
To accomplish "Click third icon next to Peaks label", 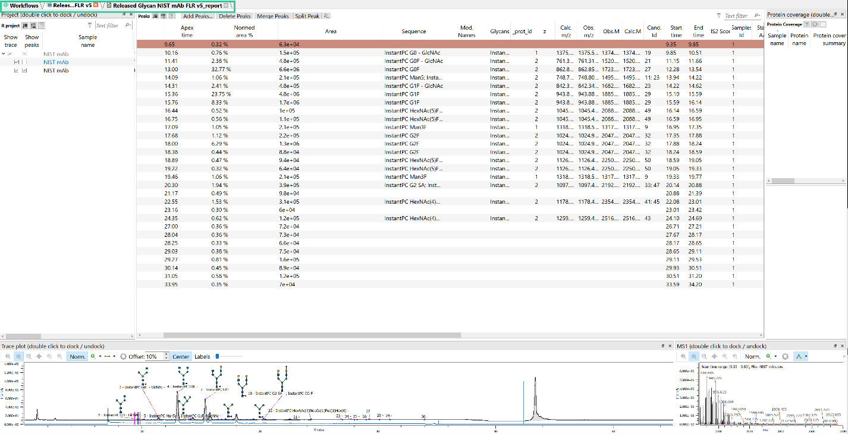I will pyautogui.click(x=172, y=16).
